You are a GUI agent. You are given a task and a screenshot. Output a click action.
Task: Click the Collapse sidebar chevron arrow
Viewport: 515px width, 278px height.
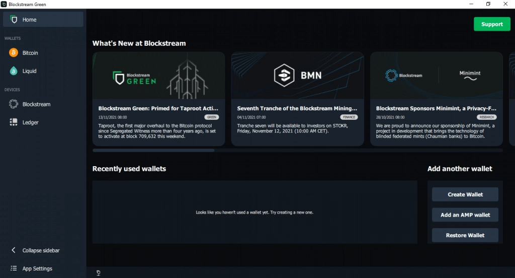tap(14, 250)
